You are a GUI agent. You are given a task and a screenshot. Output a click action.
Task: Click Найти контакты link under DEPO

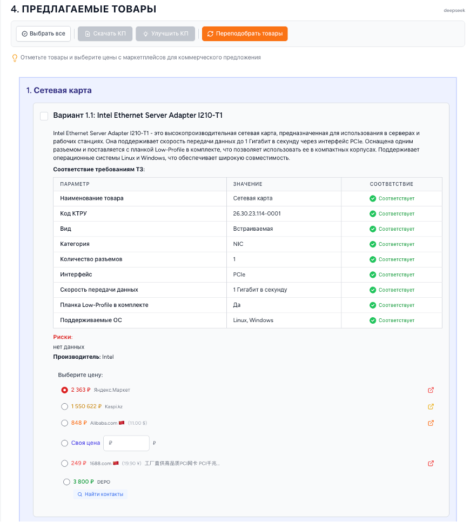[x=100, y=494]
